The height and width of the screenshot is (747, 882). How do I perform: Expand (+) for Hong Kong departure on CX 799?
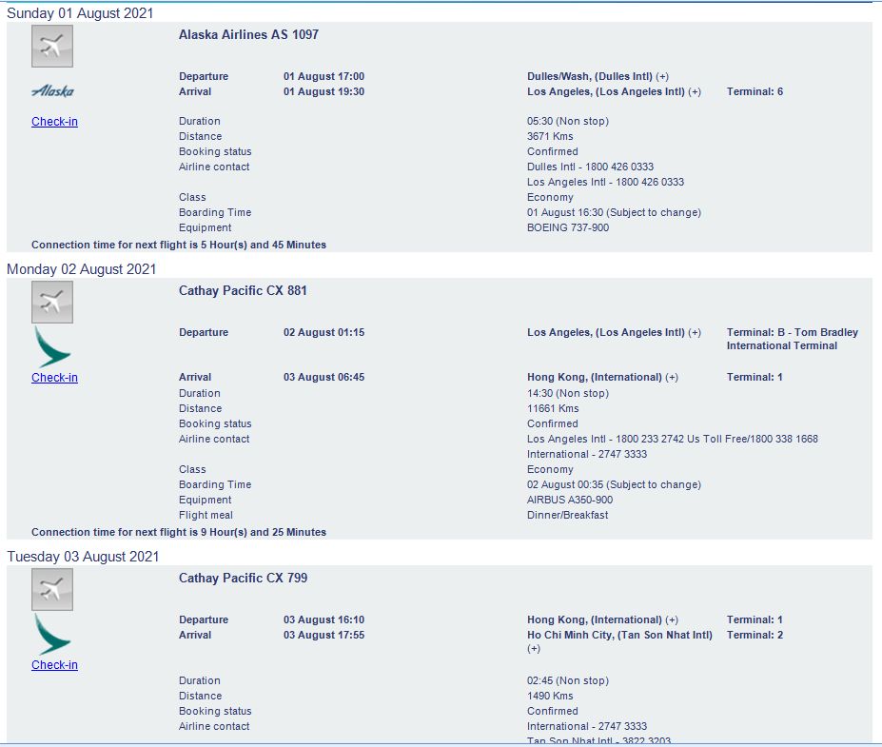tap(672, 619)
